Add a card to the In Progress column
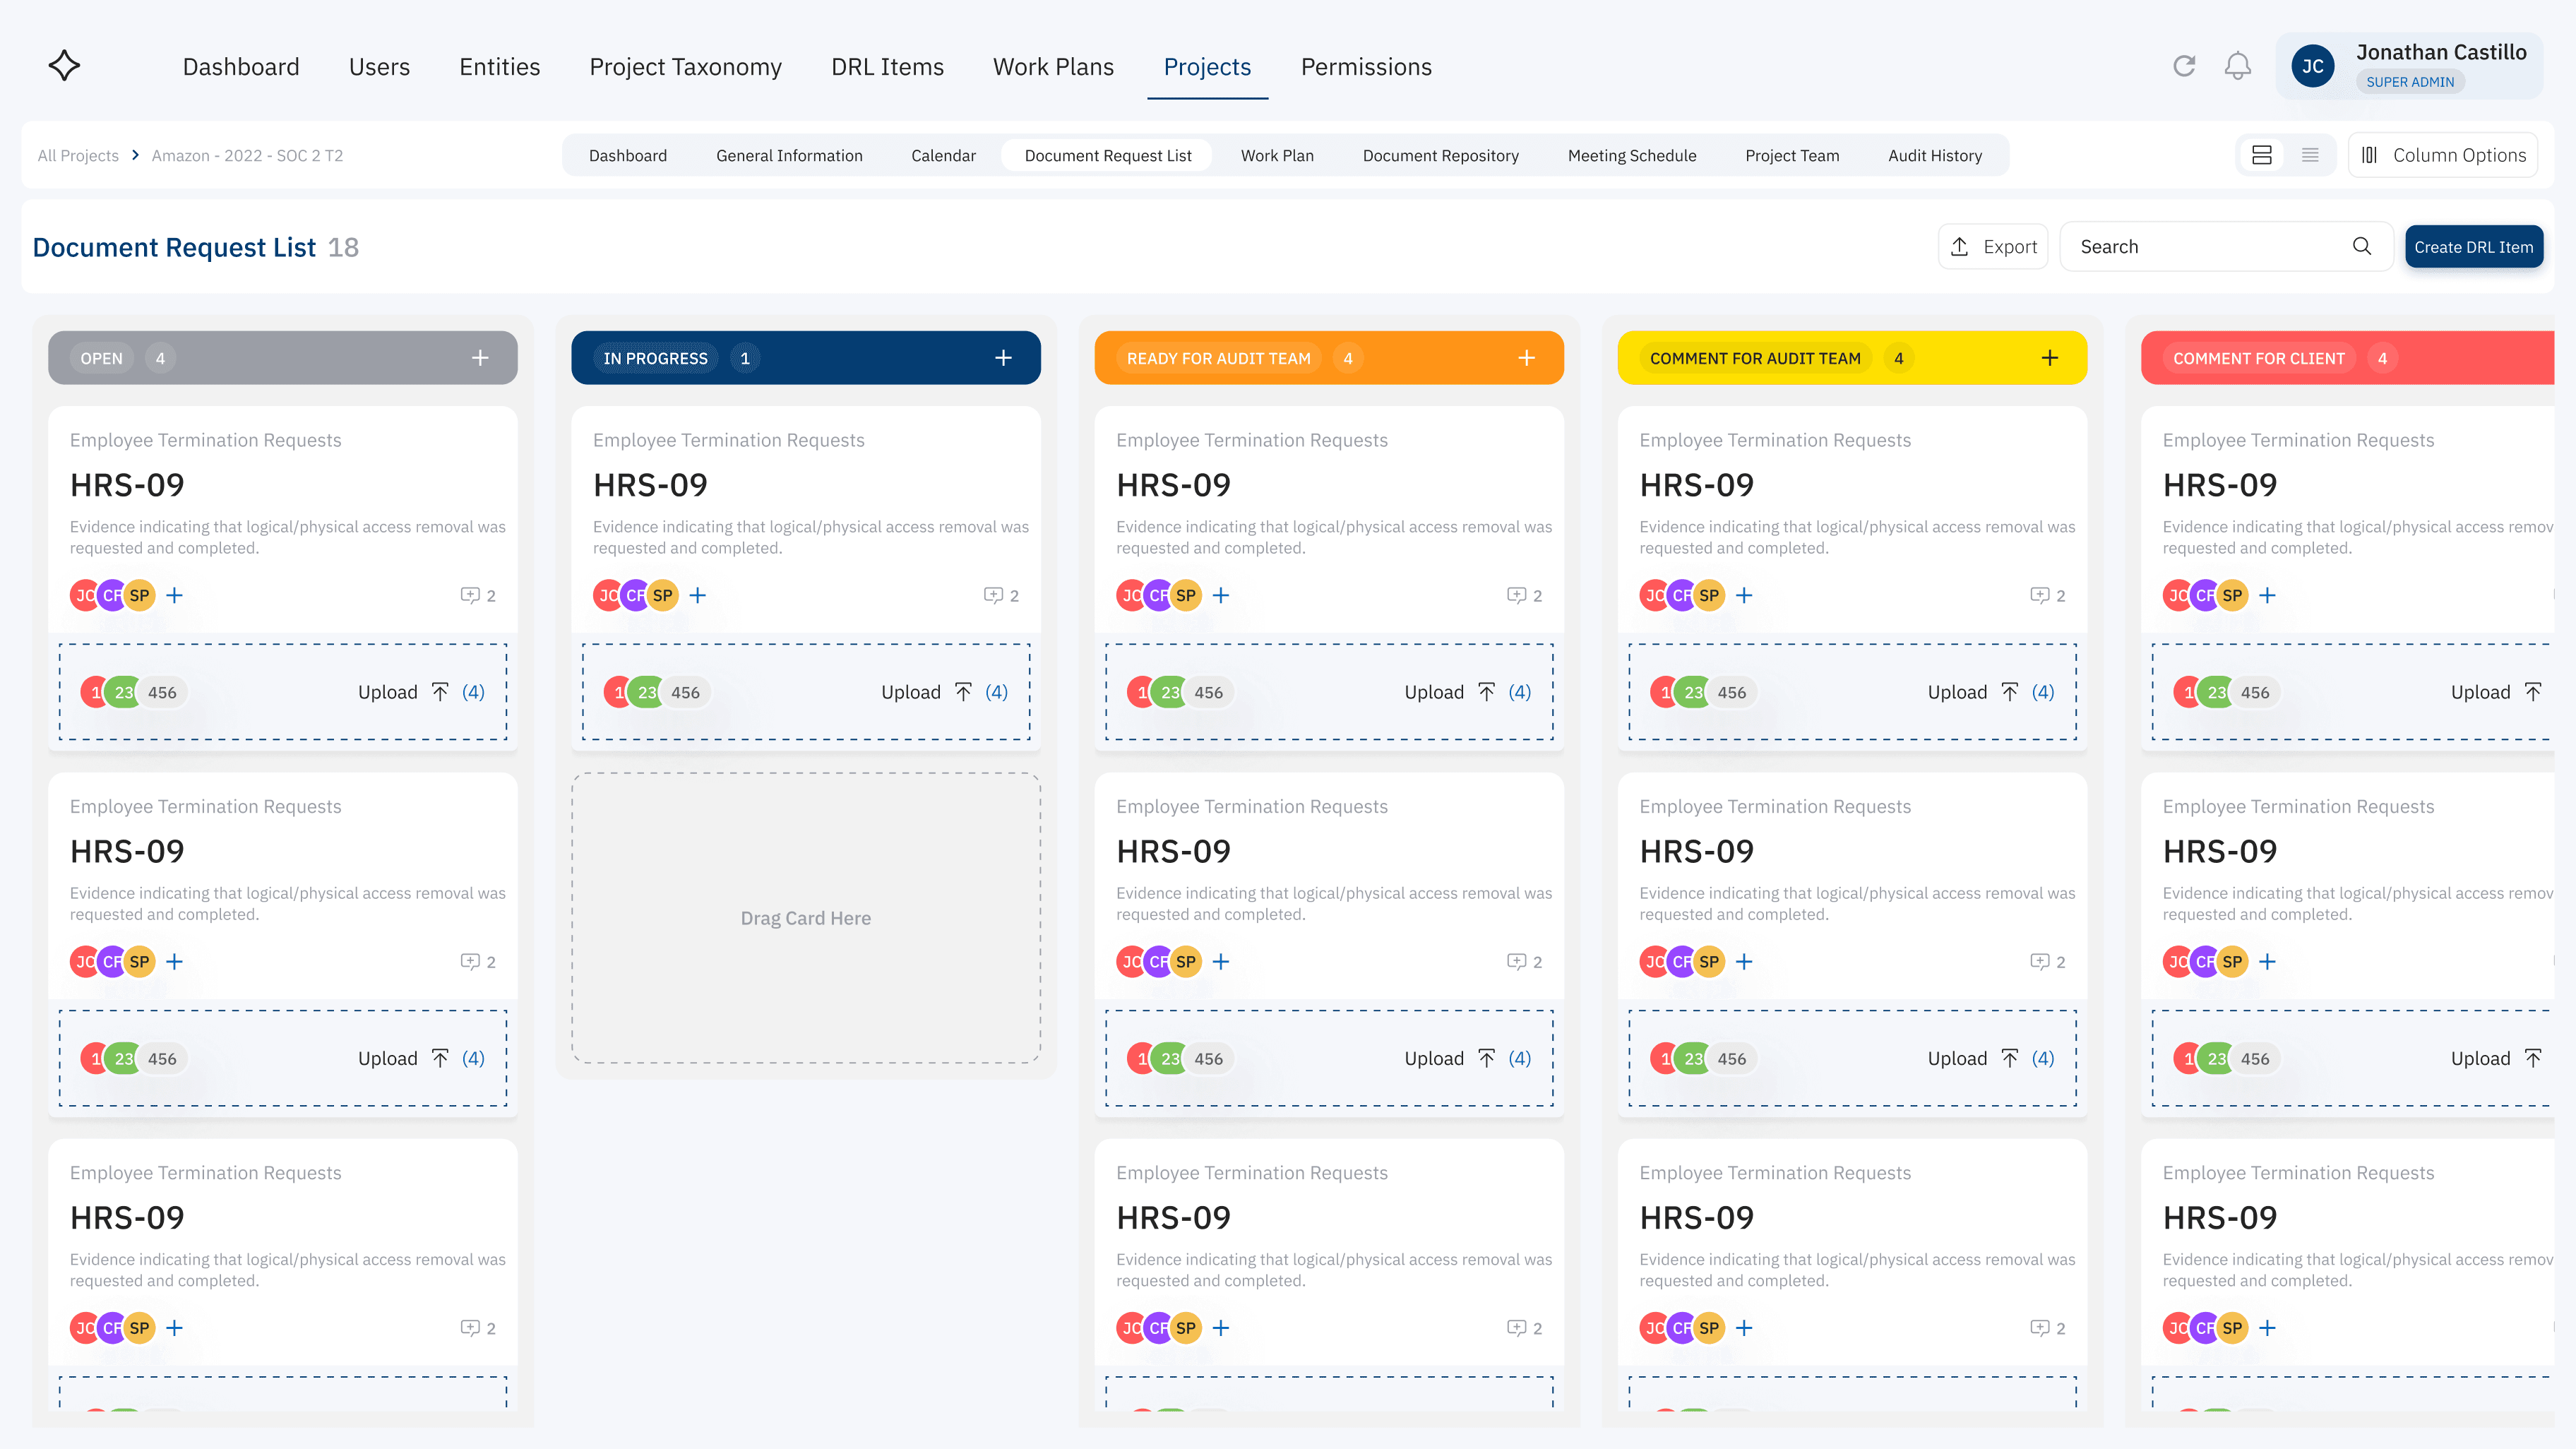Screen dimensions: 2576x1449 click(x=1003, y=358)
